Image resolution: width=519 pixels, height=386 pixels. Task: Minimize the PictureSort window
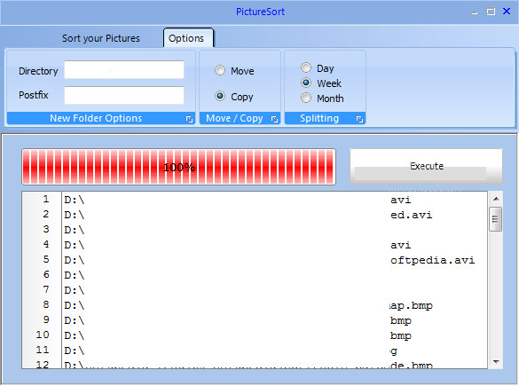coord(475,12)
